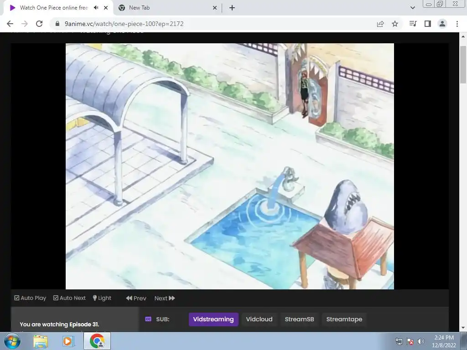Open a new browser tab with plus
The width and height of the screenshot is (467, 350).
point(232,8)
